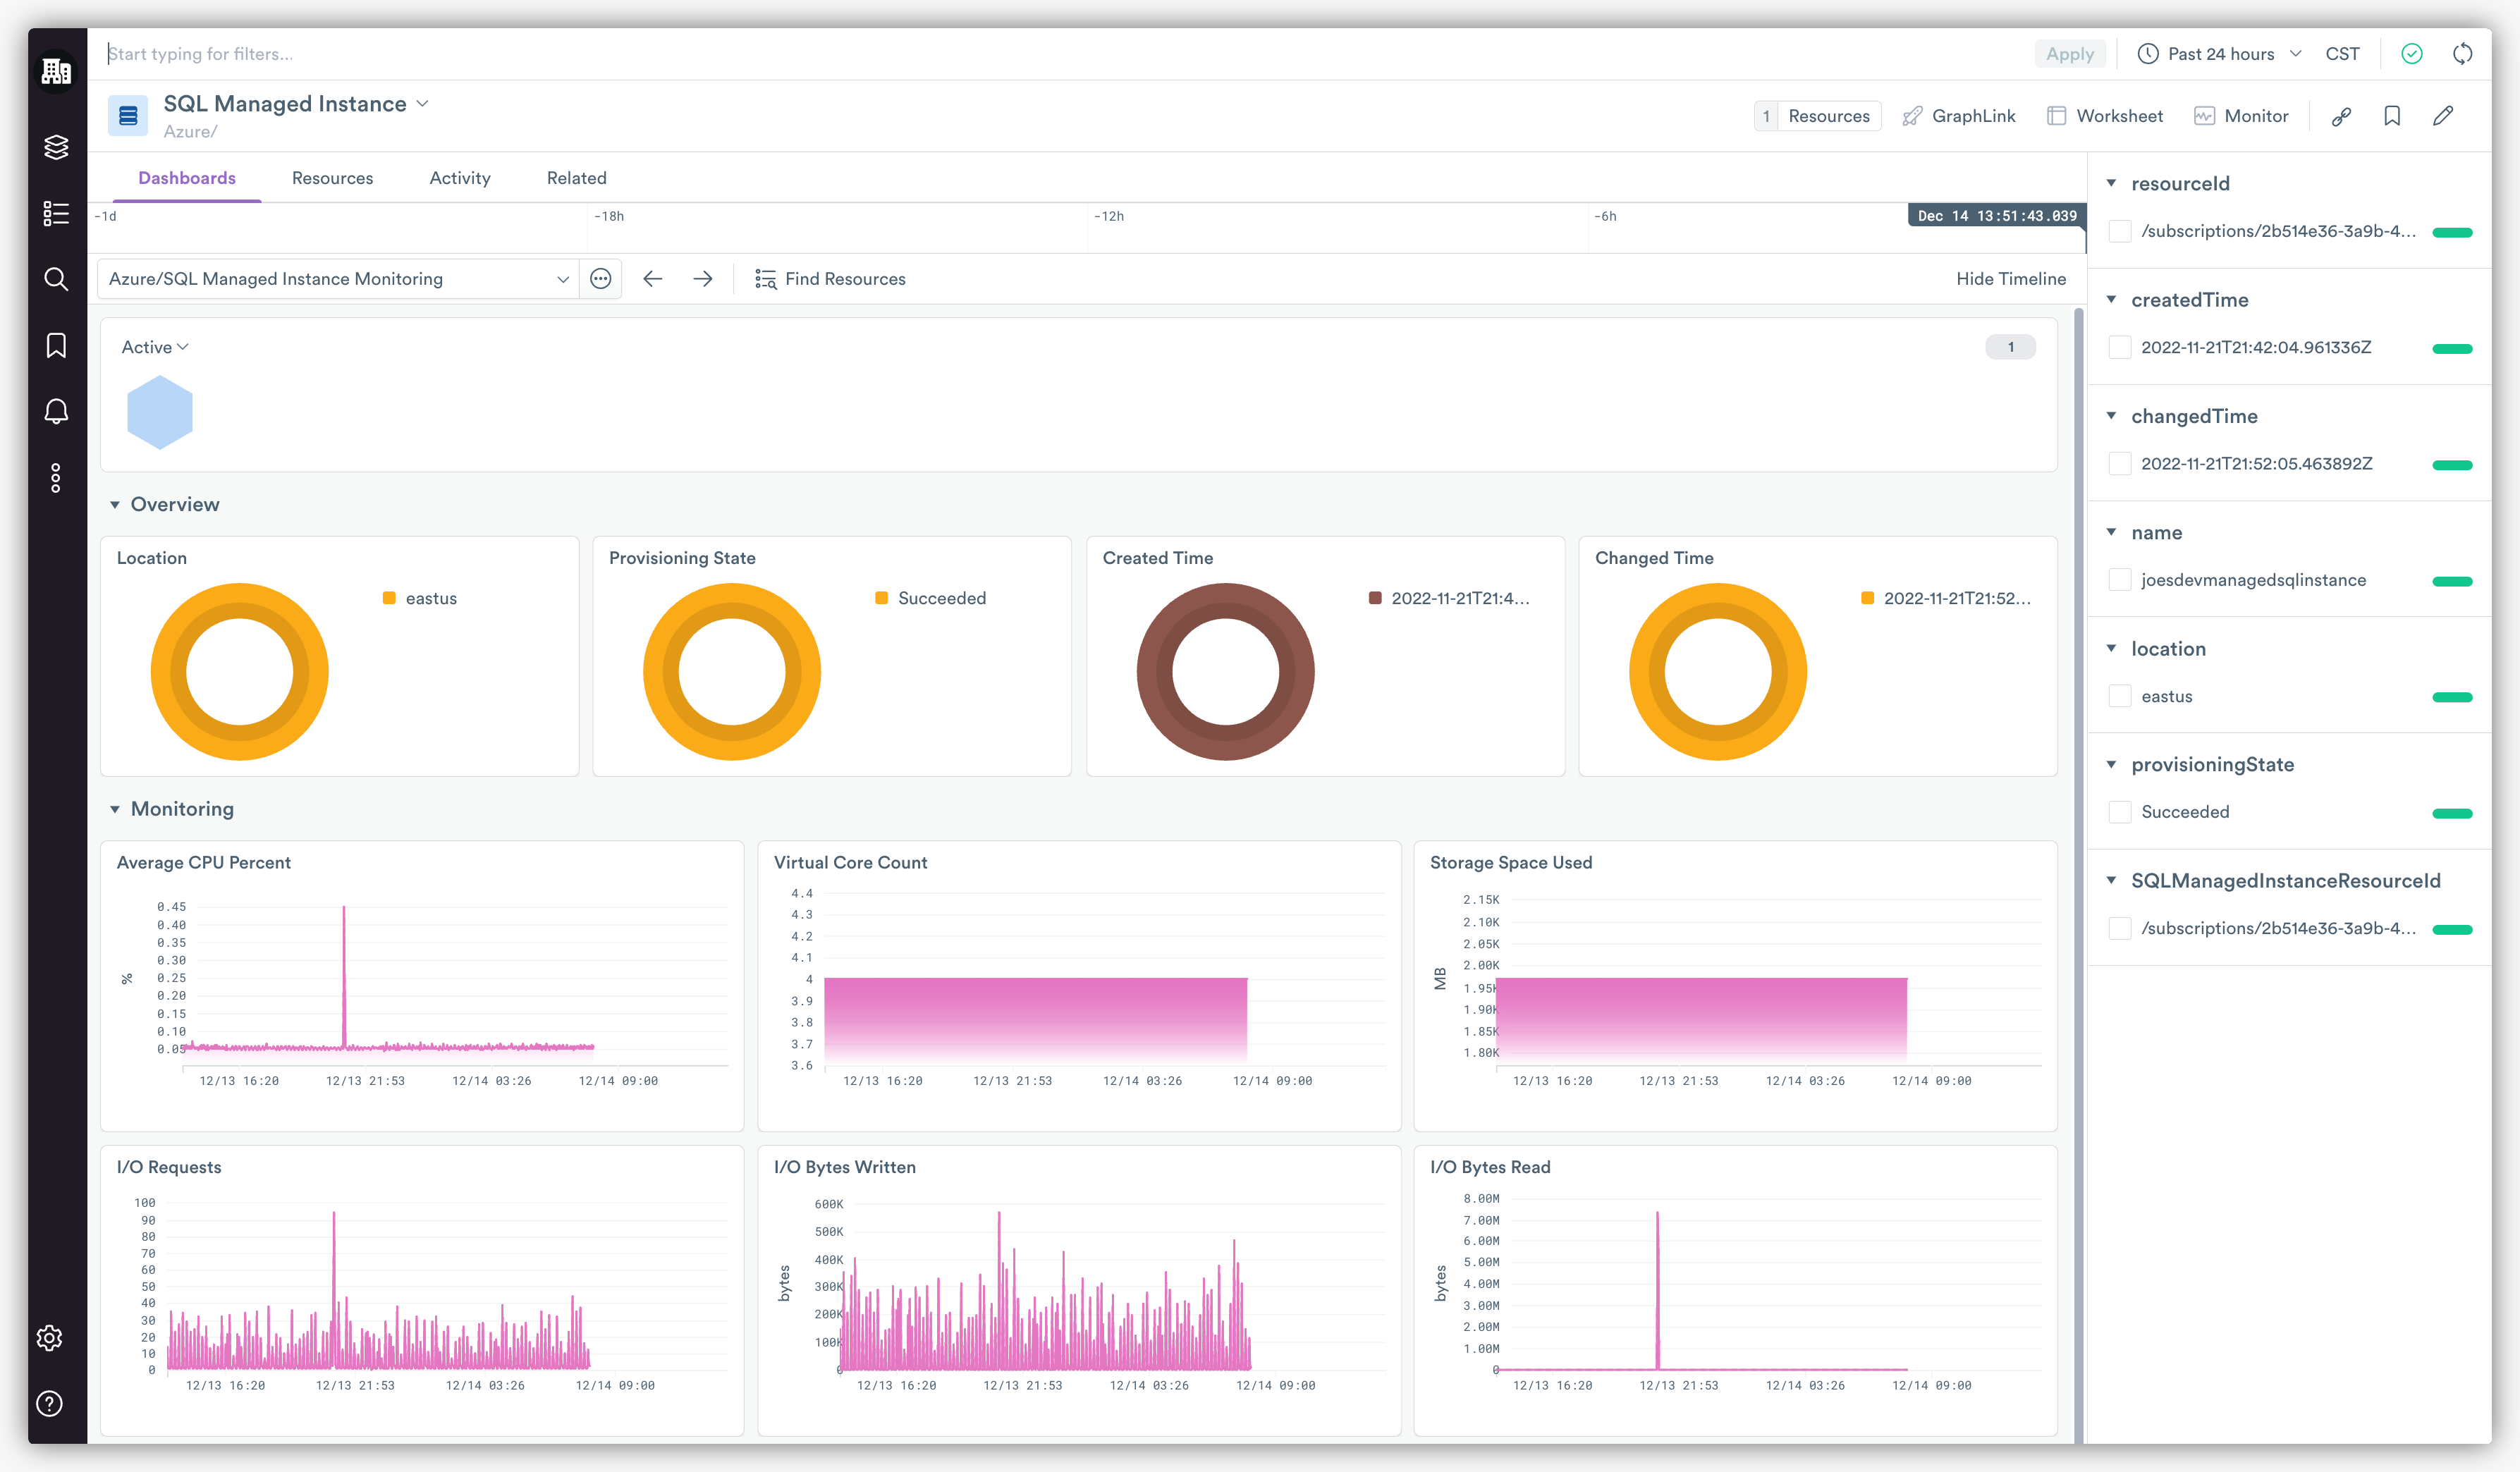
Task: Open settings gear in sidebar
Action: click(x=49, y=1338)
